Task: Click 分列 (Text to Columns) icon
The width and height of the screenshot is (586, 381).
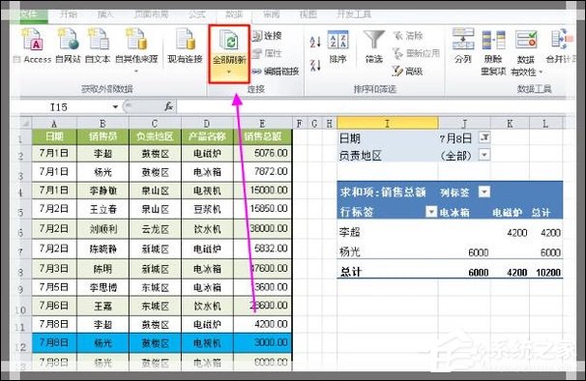Action: pos(463,40)
